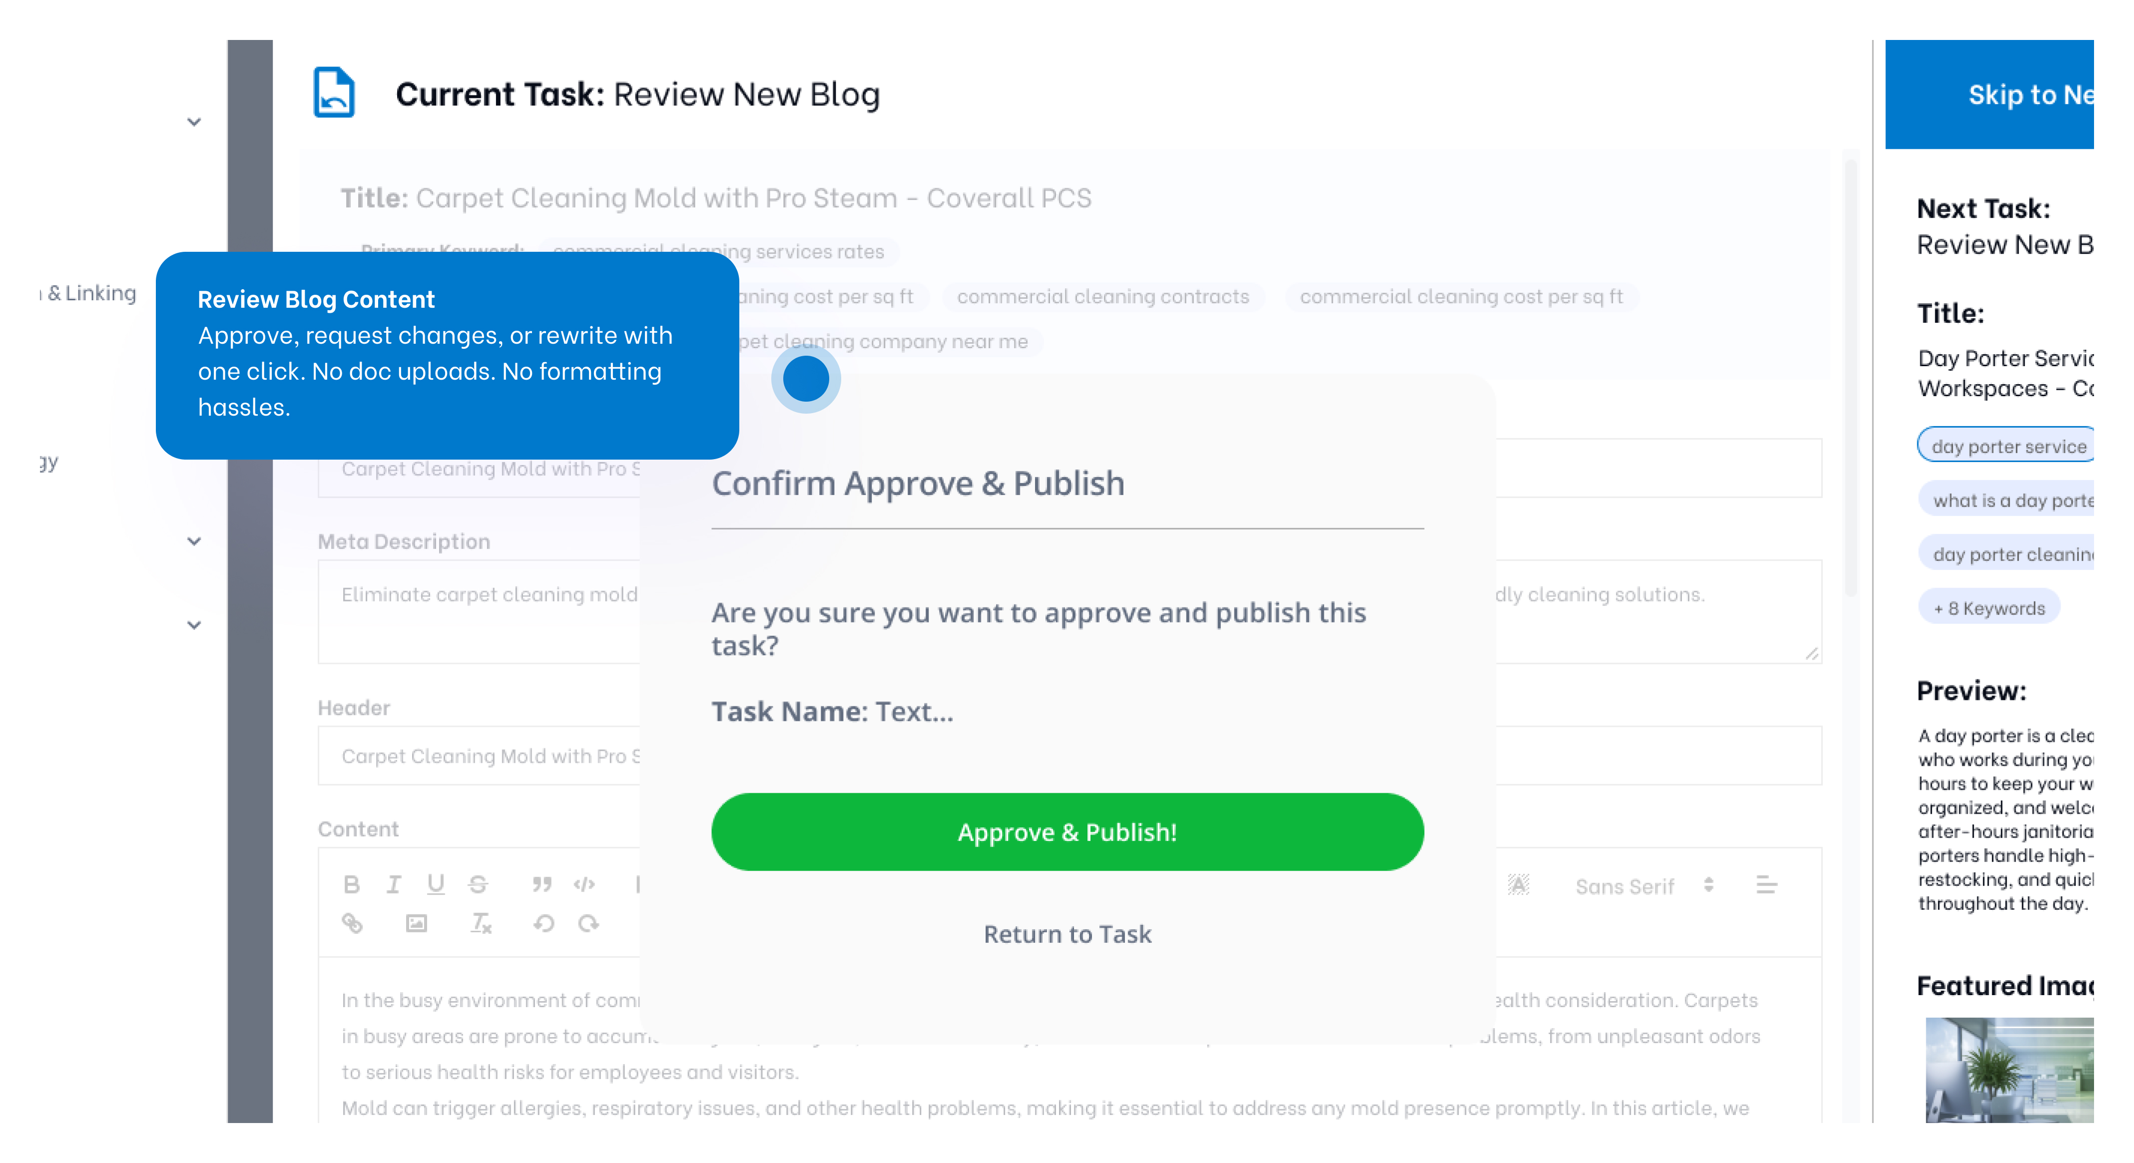Expand the + 8 Keywords chip
2134x1163 pixels.
(1988, 608)
